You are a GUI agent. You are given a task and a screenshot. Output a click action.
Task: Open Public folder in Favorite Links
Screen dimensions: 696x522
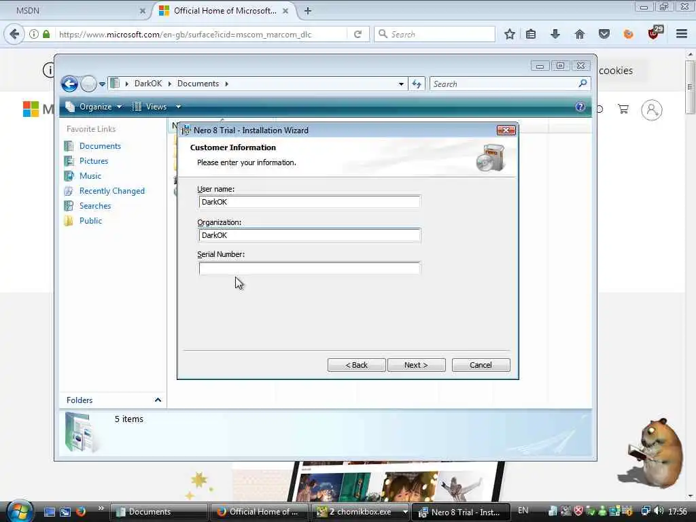coord(90,221)
